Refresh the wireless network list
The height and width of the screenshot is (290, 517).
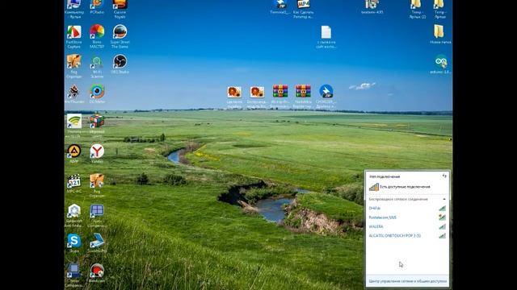click(444, 176)
